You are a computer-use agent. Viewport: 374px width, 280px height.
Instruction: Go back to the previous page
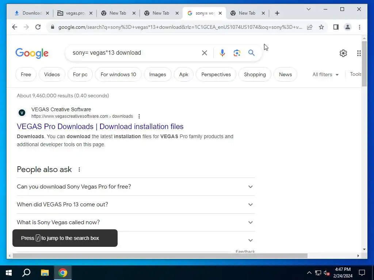15,27
